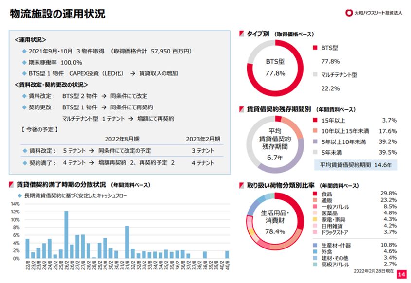The width and height of the screenshot is (411, 283).
Task: Click the tallest bar at 26/2 in the chart
Action: tap(66, 234)
